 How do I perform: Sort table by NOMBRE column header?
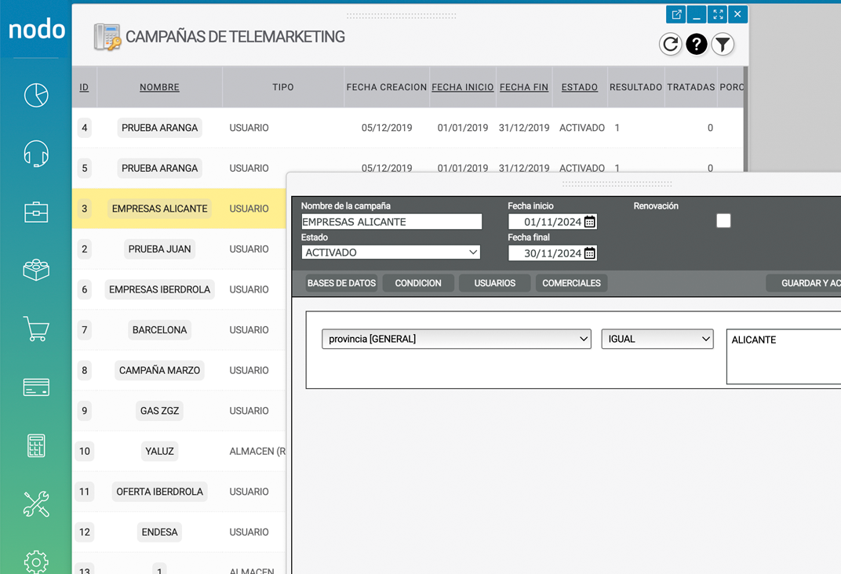[x=159, y=87]
